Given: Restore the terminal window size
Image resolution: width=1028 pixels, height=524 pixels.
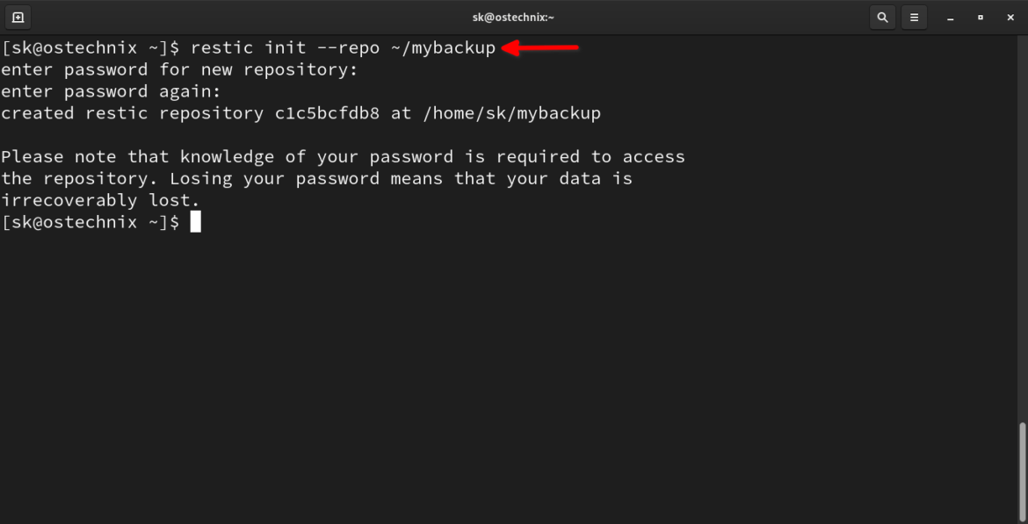Looking at the screenshot, I should (x=980, y=17).
